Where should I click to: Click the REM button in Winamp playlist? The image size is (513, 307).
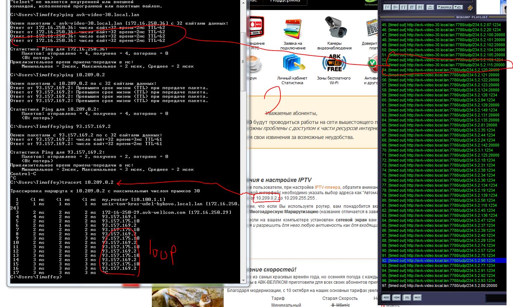click(397, 297)
